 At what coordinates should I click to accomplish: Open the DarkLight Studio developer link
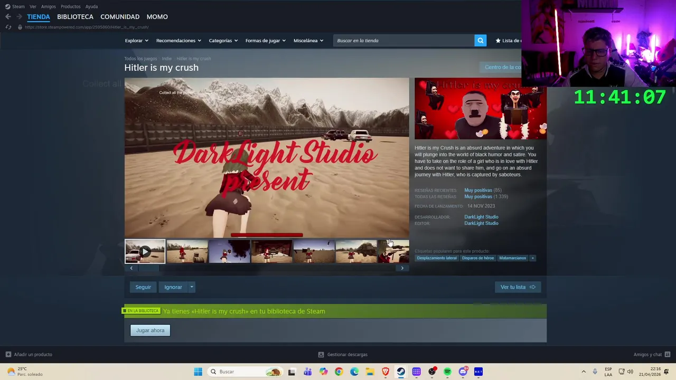click(481, 217)
